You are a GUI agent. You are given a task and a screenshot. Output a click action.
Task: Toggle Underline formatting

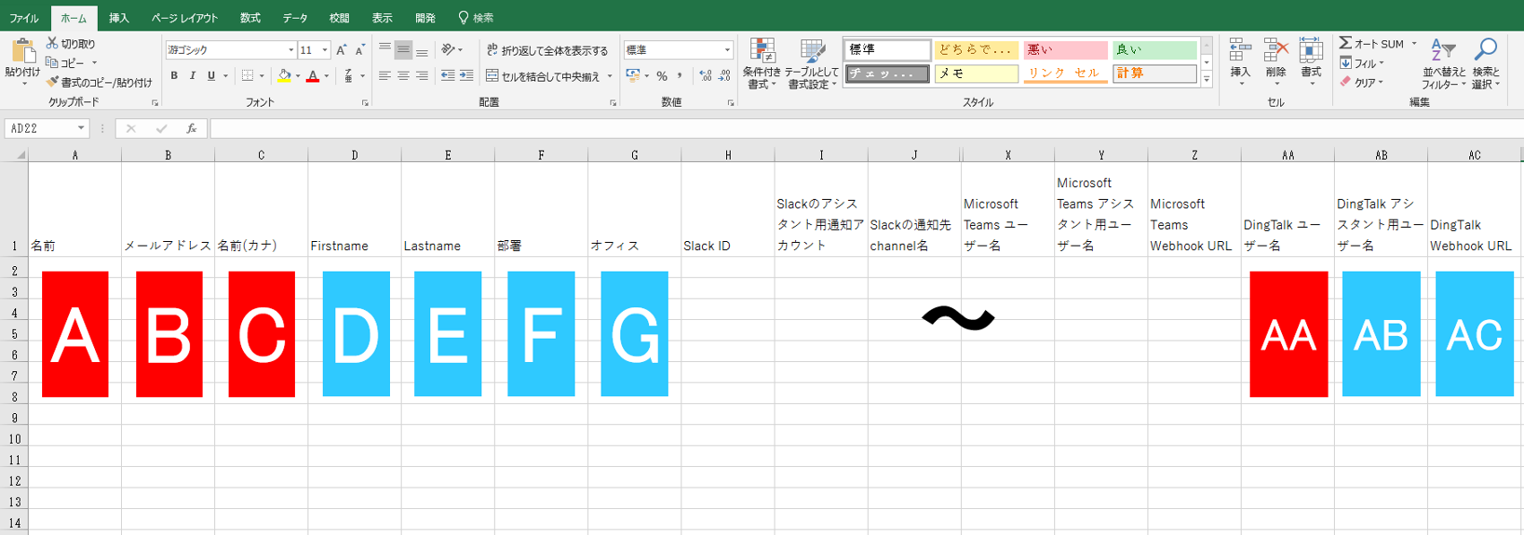(x=212, y=76)
